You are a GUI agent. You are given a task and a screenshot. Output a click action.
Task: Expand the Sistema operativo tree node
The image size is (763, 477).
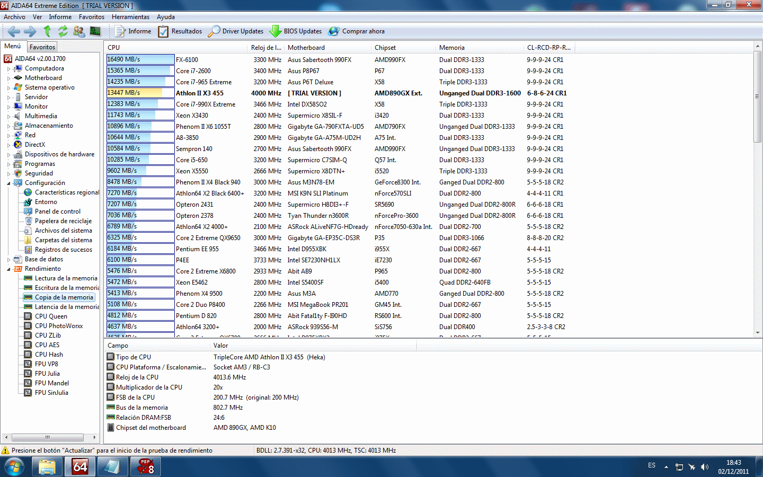pos(8,88)
